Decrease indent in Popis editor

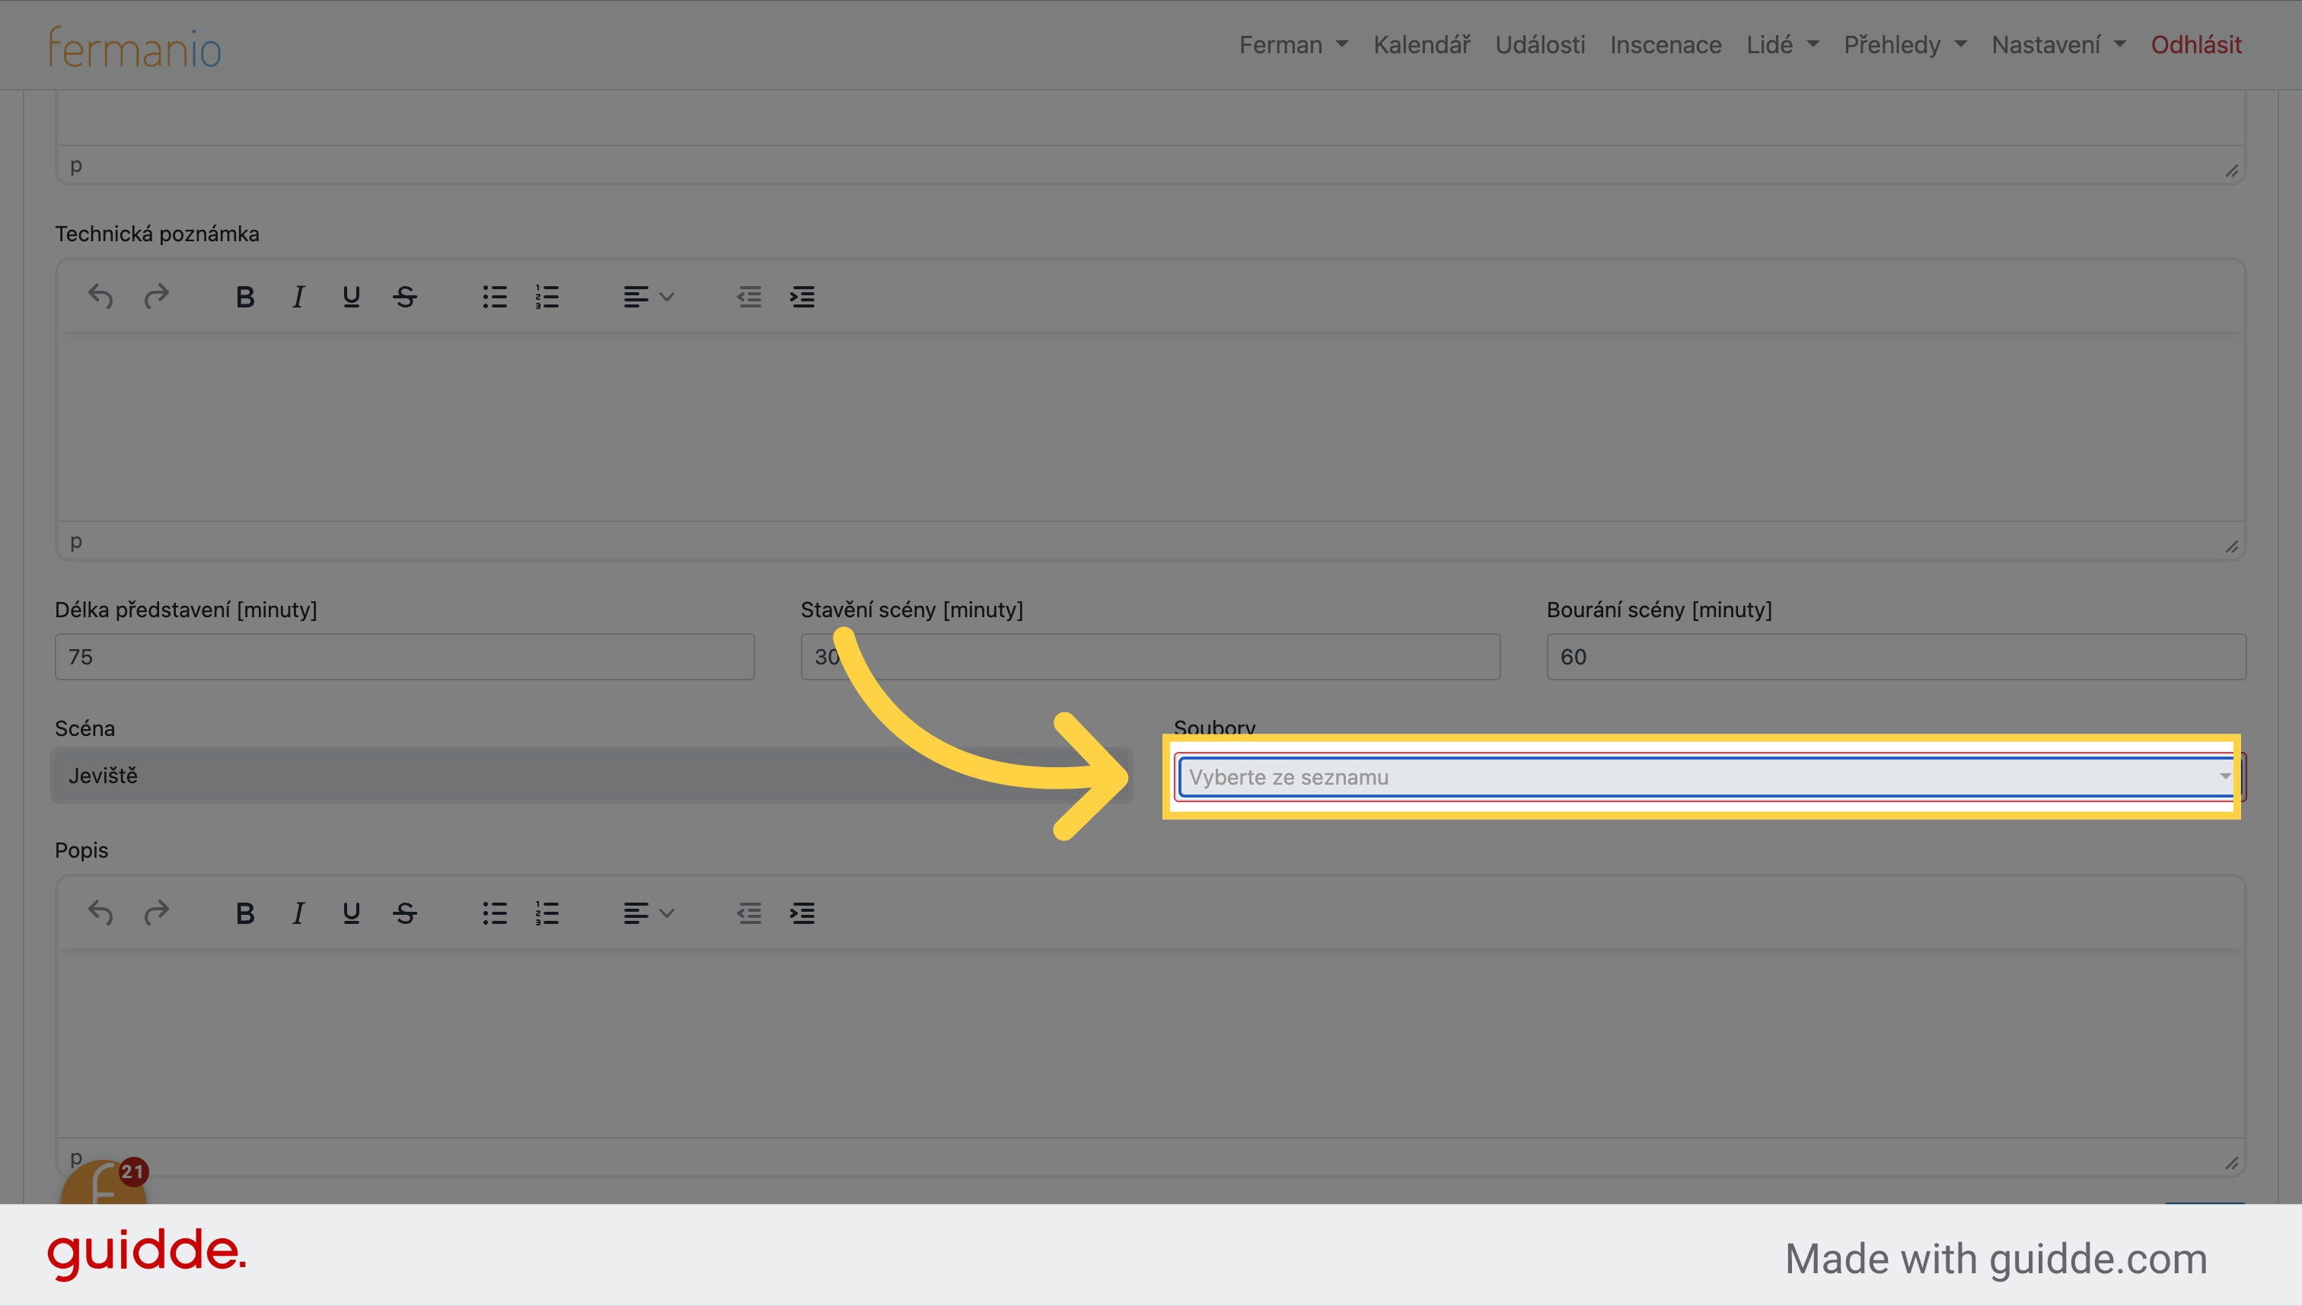(749, 913)
